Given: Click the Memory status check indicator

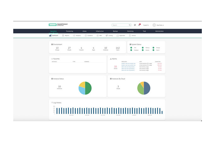Looking at the screenshot, I should pyautogui.click(x=143, y=48).
